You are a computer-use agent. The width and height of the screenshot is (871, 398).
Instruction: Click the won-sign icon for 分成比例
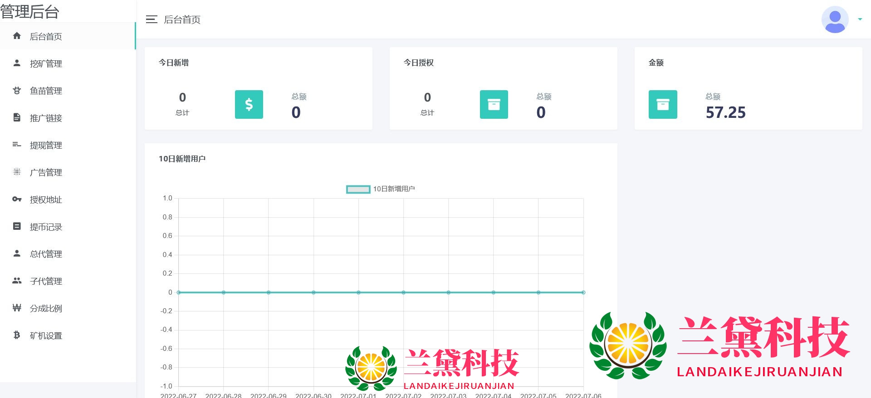(x=17, y=308)
